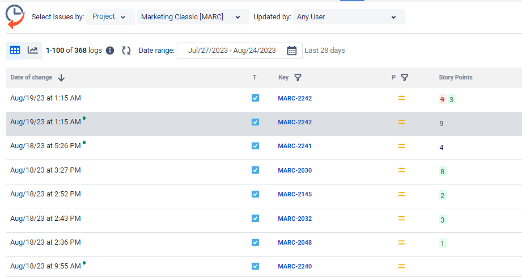Click story points value 4 for MARC-2241

pyautogui.click(x=442, y=148)
